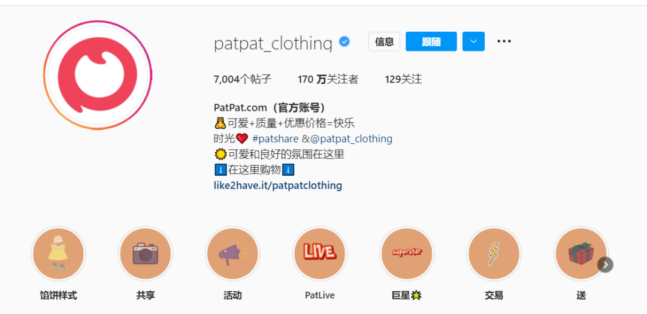Open the superstar story highlight
647x314 pixels.
(406, 253)
